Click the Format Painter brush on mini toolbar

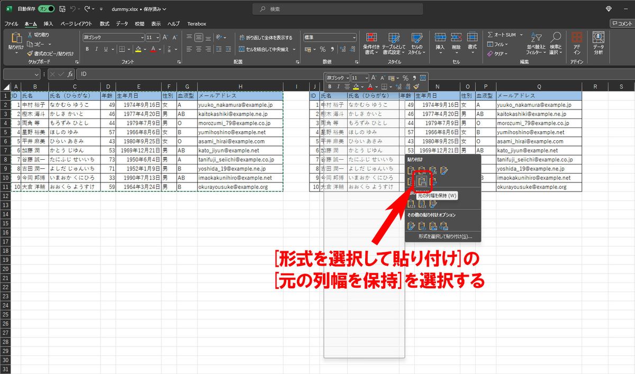click(x=416, y=87)
